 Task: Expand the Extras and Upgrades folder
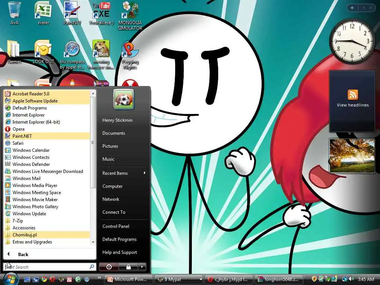pos(47,242)
